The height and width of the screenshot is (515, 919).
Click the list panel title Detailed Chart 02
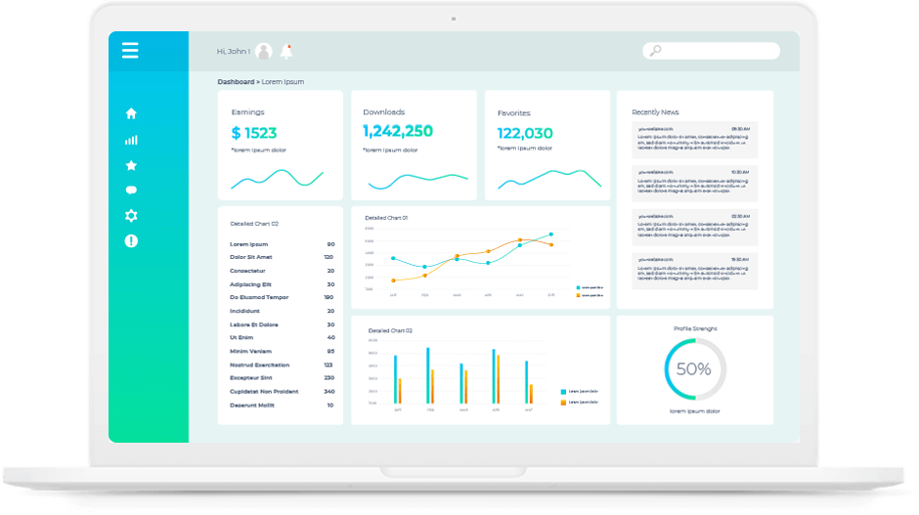[254, 224]
